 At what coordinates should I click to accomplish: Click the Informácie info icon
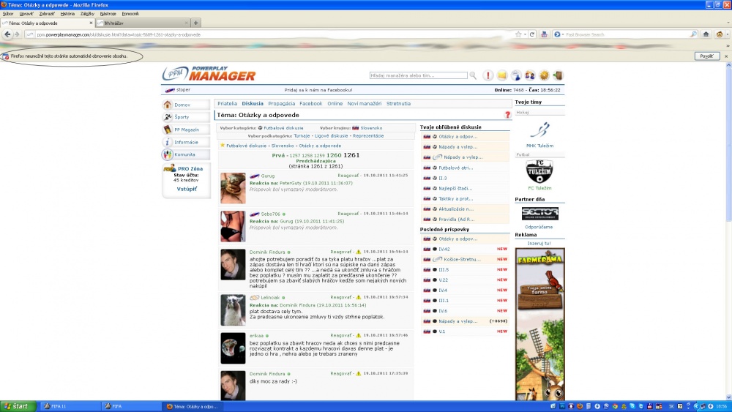168,142
